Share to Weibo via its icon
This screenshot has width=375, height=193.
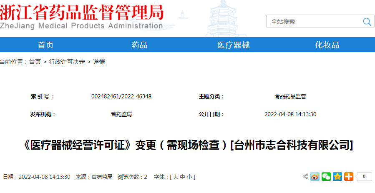(315, 176)
